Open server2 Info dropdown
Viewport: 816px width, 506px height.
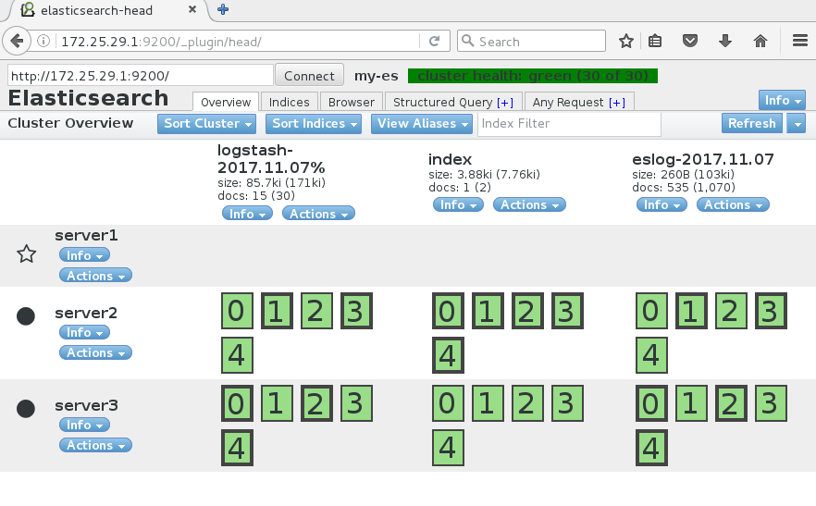click(x=84, y=332)
